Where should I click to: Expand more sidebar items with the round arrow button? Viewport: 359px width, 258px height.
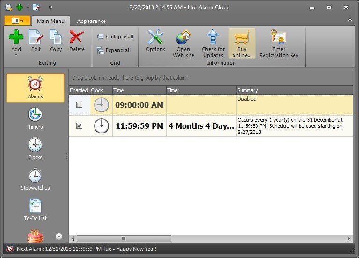(x=59, y=236)
